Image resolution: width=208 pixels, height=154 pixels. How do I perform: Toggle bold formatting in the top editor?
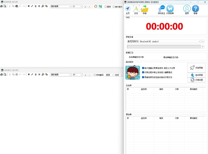coord(28,6)
